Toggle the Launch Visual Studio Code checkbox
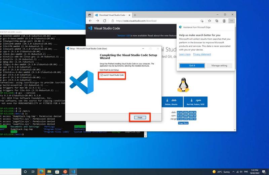 click(102, 75)
